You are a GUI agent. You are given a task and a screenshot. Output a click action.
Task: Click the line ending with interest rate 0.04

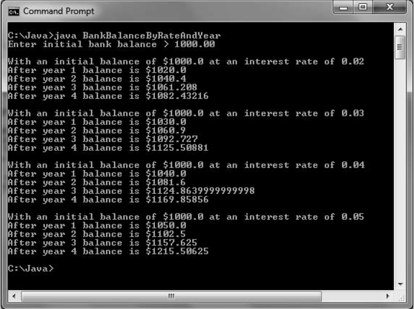tap(186, 165)
